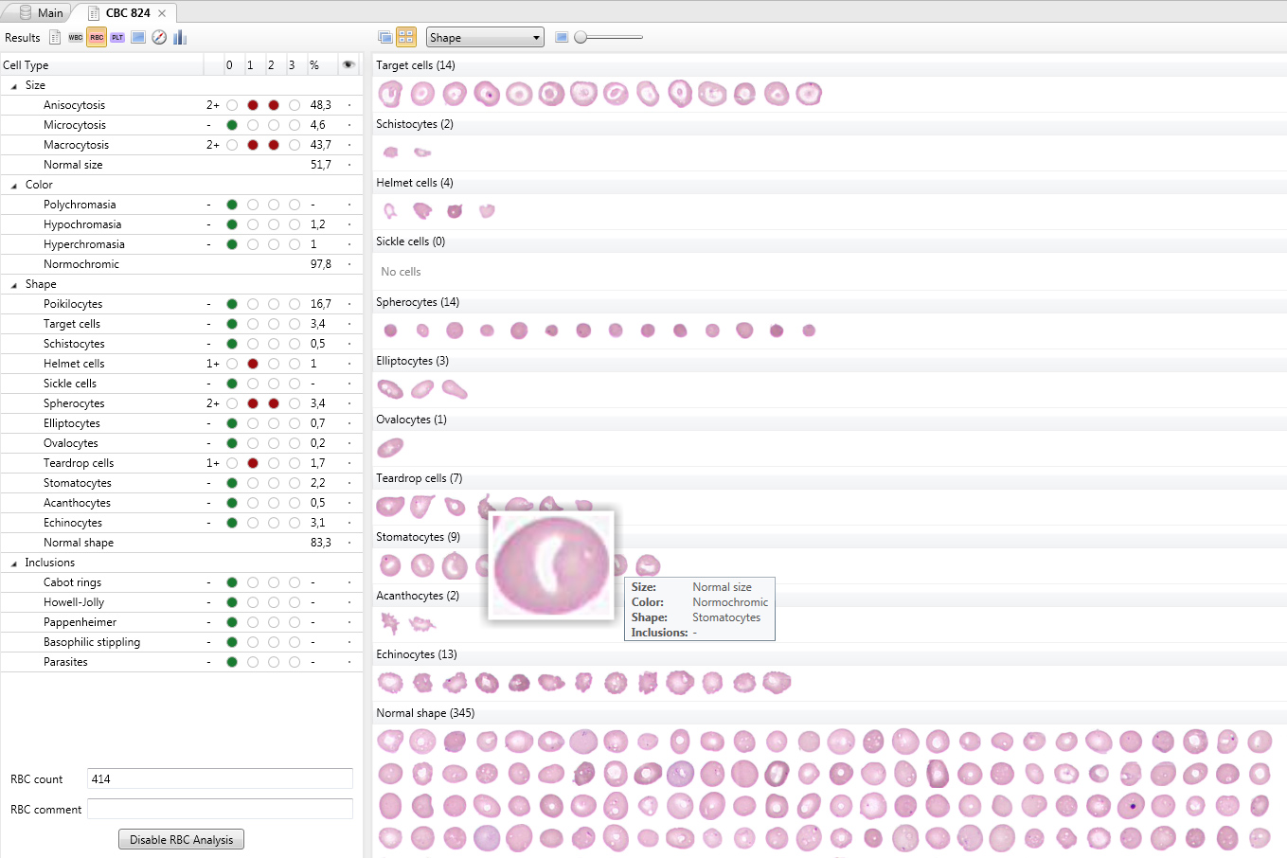This screenshot has height=858, width=1287.
Task: Click the Target cells (14) section header
Action: pyautogui.click(x=416, y=65)
